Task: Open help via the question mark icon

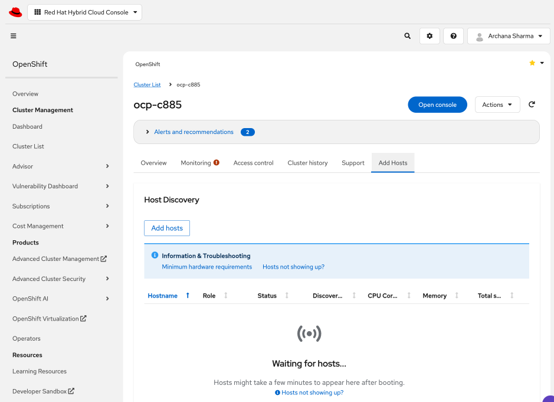Action: tap(453, 36)
